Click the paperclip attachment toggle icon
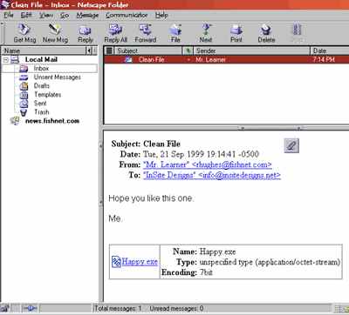This screenshot has width=349, height=315. pyautogui.click(x=291, y=145)
